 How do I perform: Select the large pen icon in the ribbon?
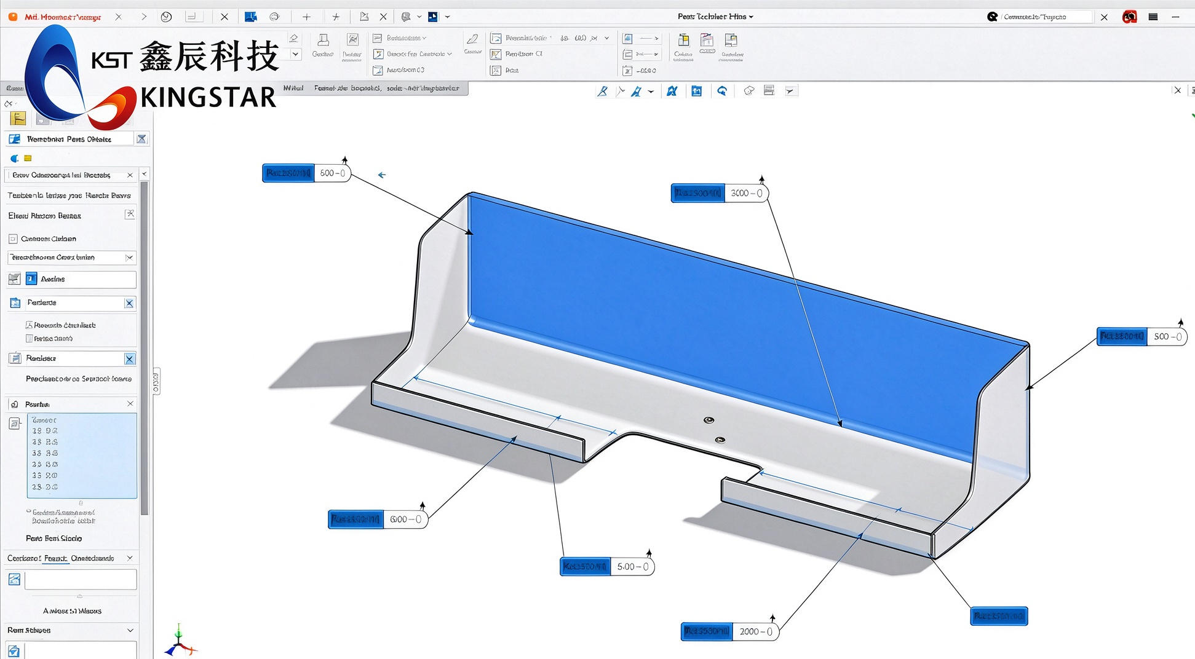(472, 40)
